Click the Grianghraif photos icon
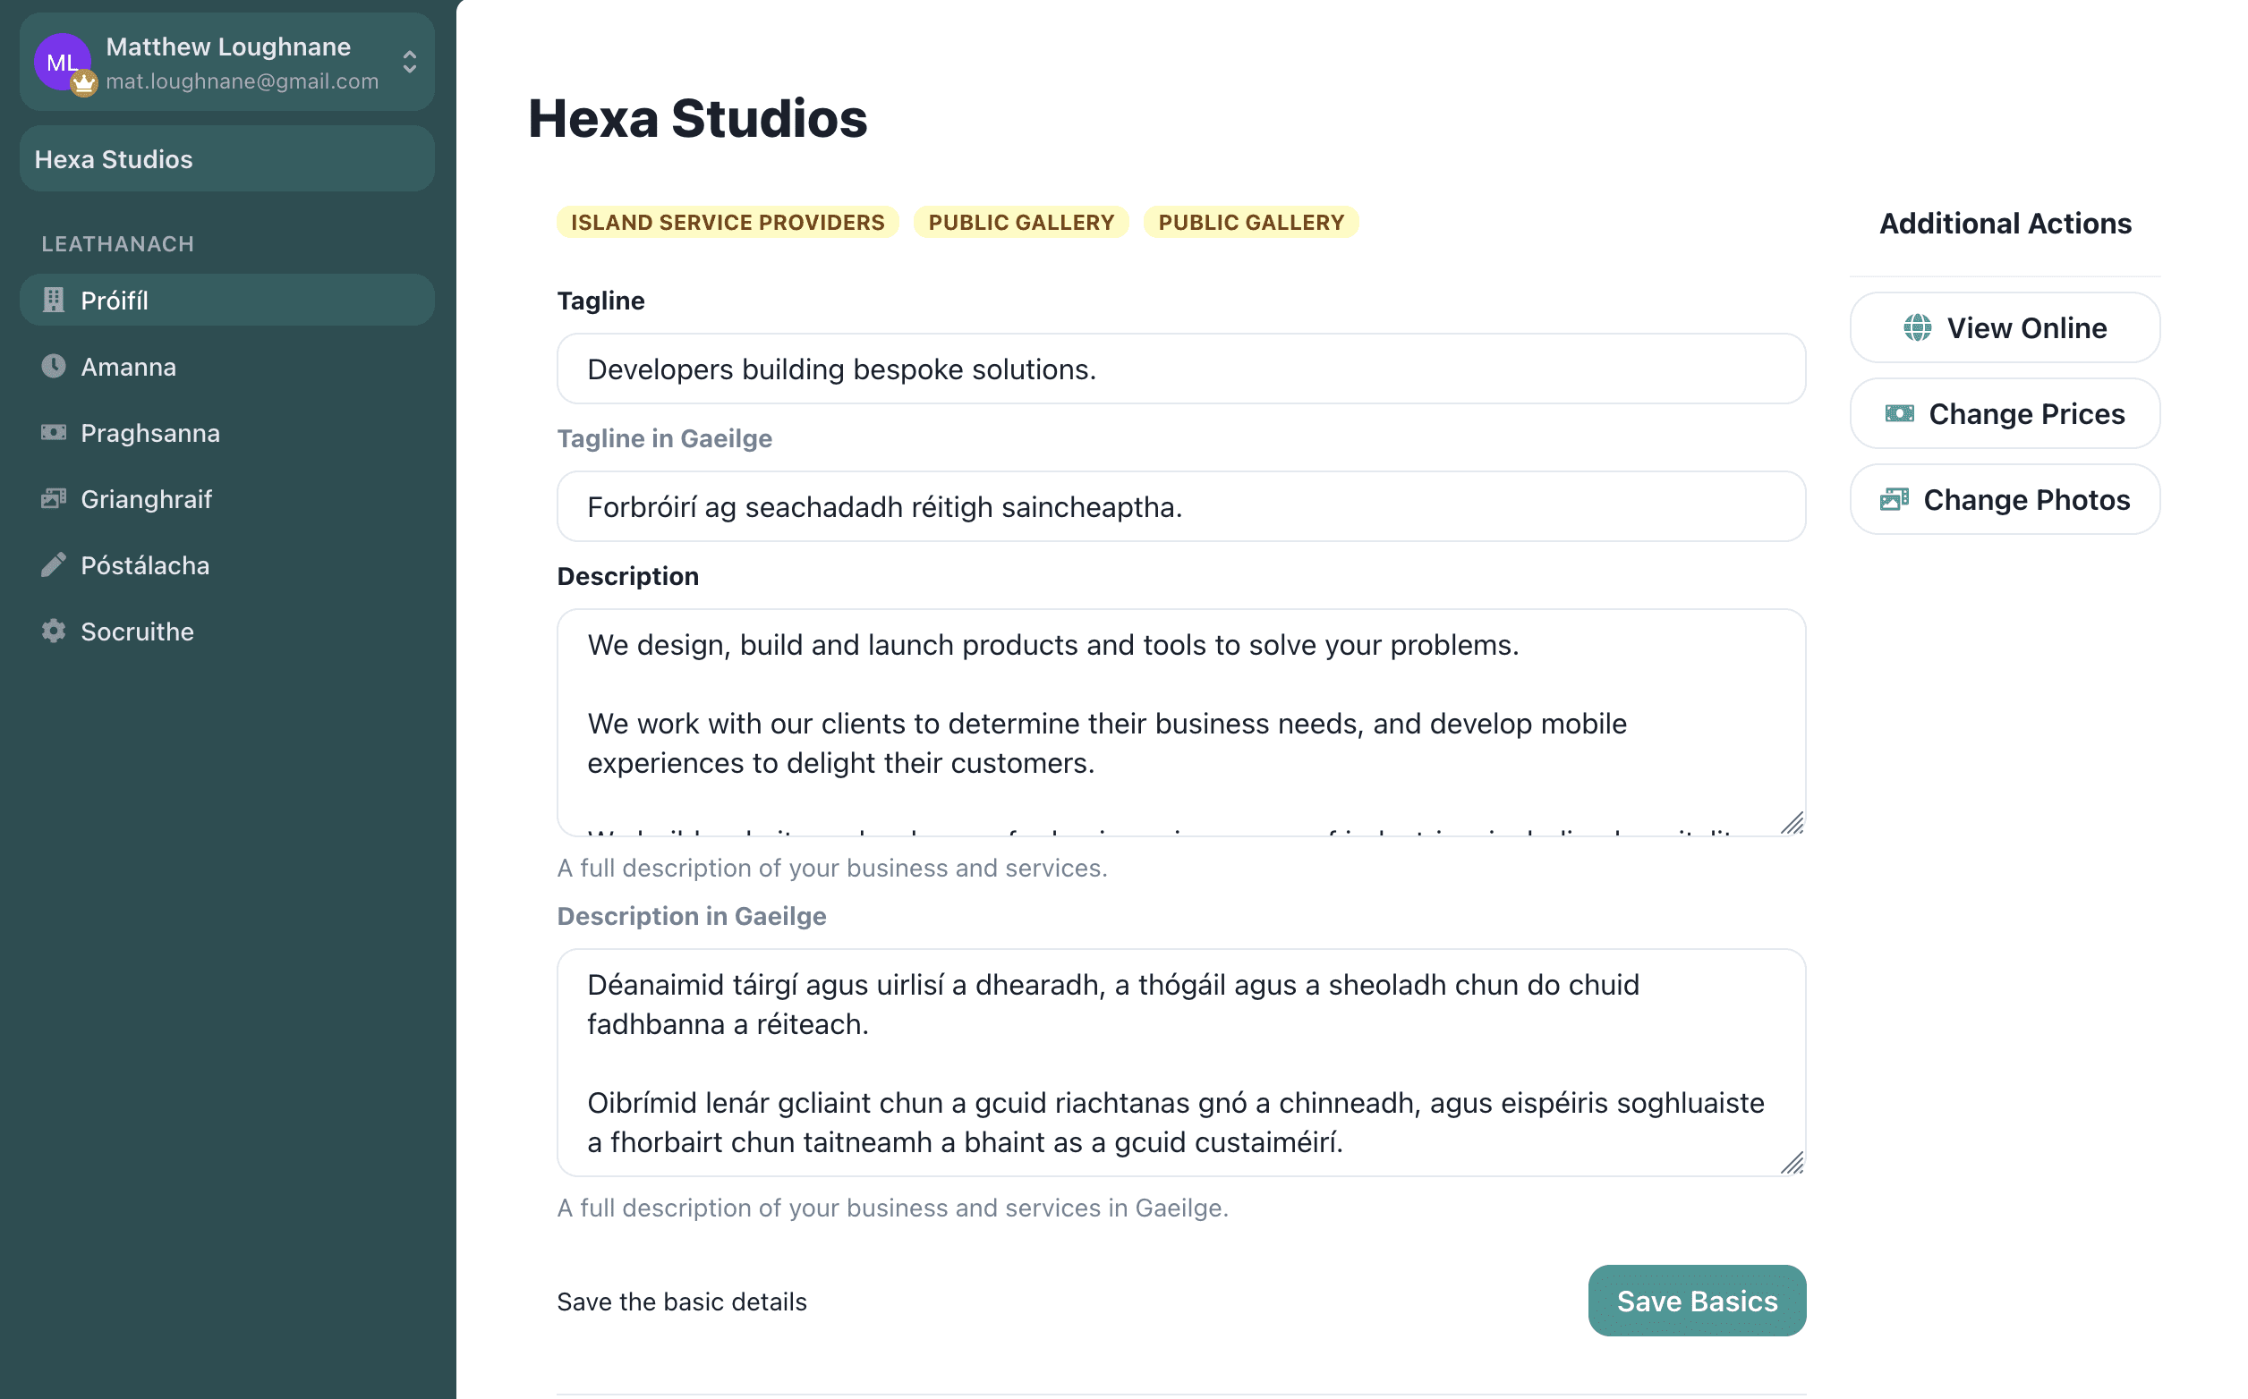Viewport: 2248px width, 1399px height. (x=53, y=498)
